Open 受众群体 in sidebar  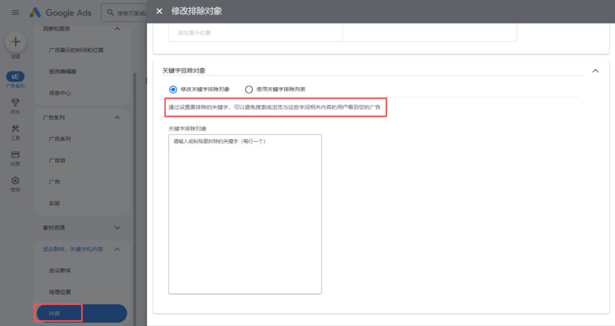point(60,270)
